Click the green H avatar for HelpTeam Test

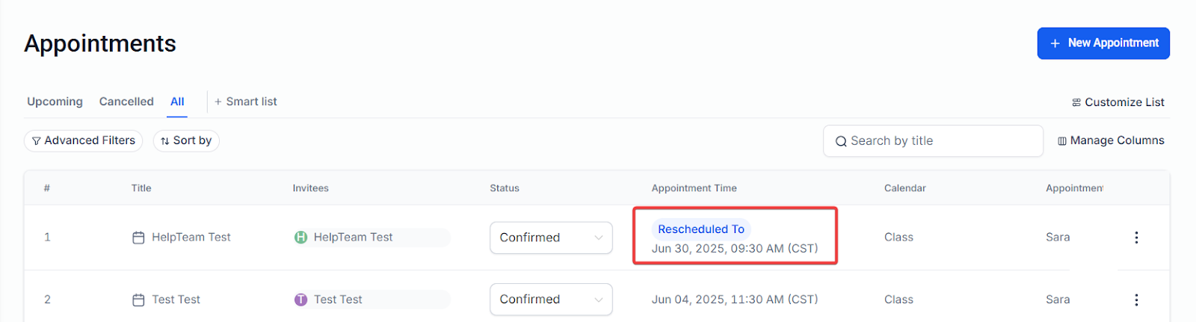pos(300,238)
